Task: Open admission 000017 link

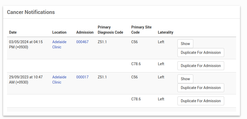Action: (82, 77)
